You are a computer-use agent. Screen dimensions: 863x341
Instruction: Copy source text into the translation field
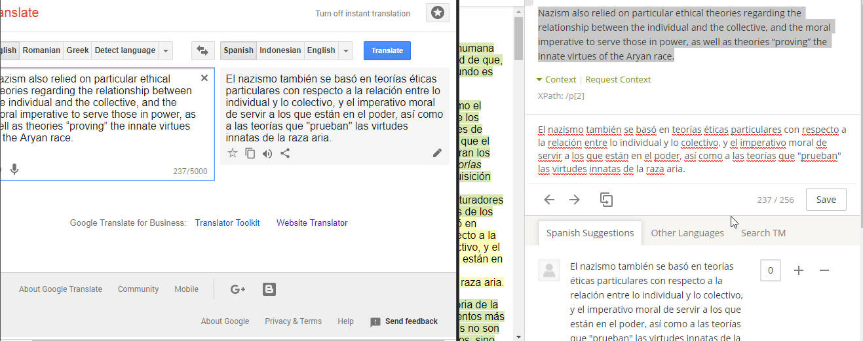606,200
